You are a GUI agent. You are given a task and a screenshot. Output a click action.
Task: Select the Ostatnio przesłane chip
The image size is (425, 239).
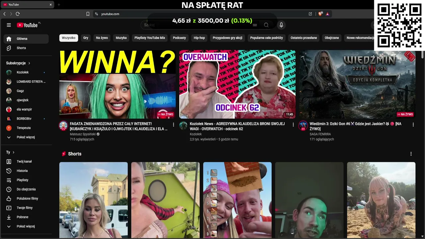click(x=304, y=38)
